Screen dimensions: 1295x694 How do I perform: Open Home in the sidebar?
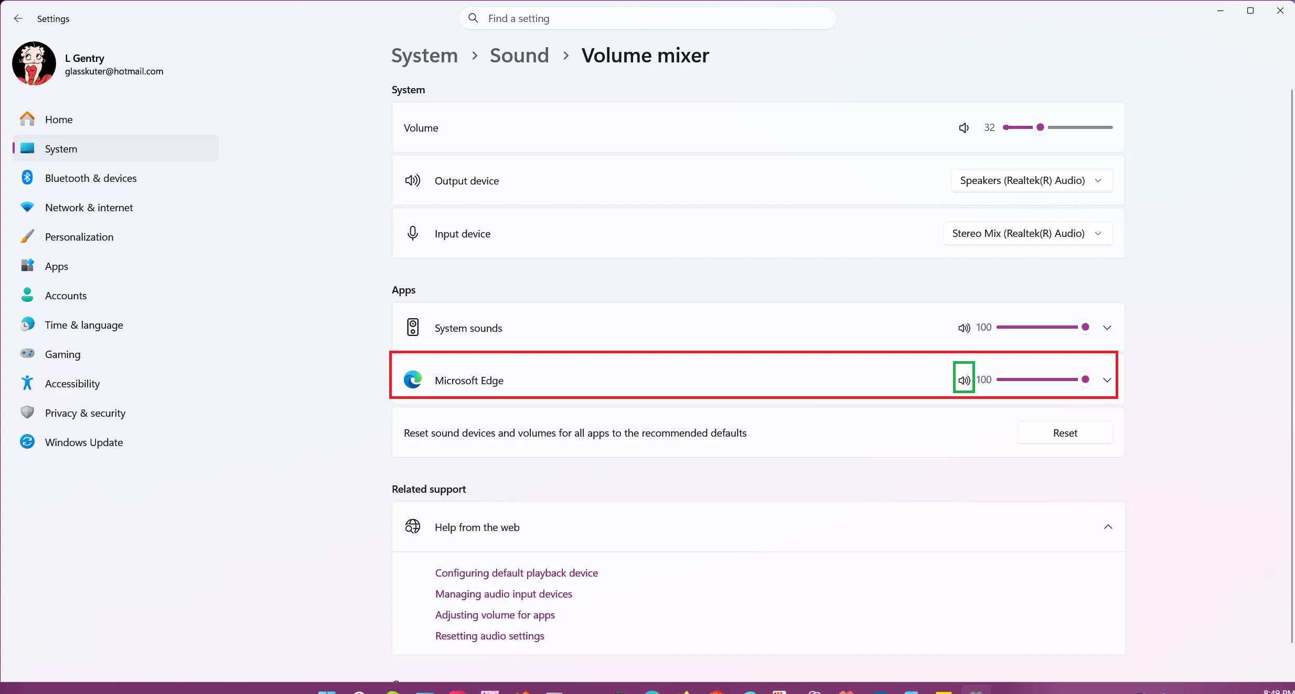point(115,120)
